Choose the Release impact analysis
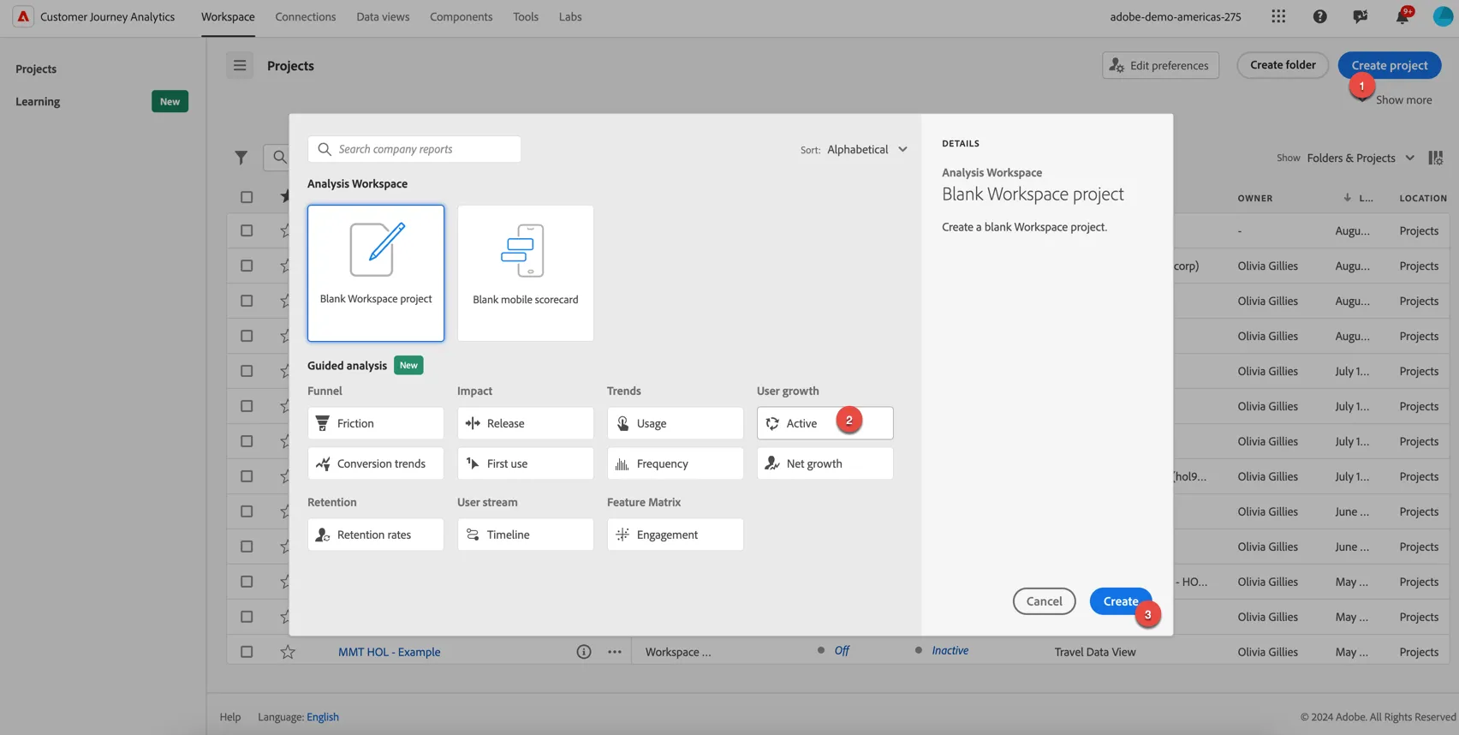Image resolution: width=1459 pixels, height=735 pixels. [526, 423]
